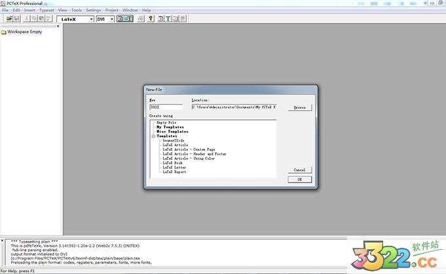Open the Settings menu
Screen dimensions: 446x274
click(x=93, y=10)
